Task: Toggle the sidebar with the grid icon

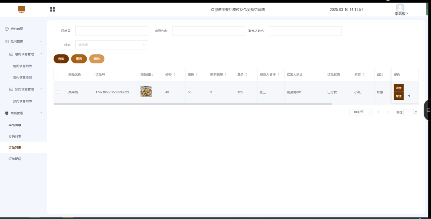Action: pyautogui.click(x=52, y=9)
